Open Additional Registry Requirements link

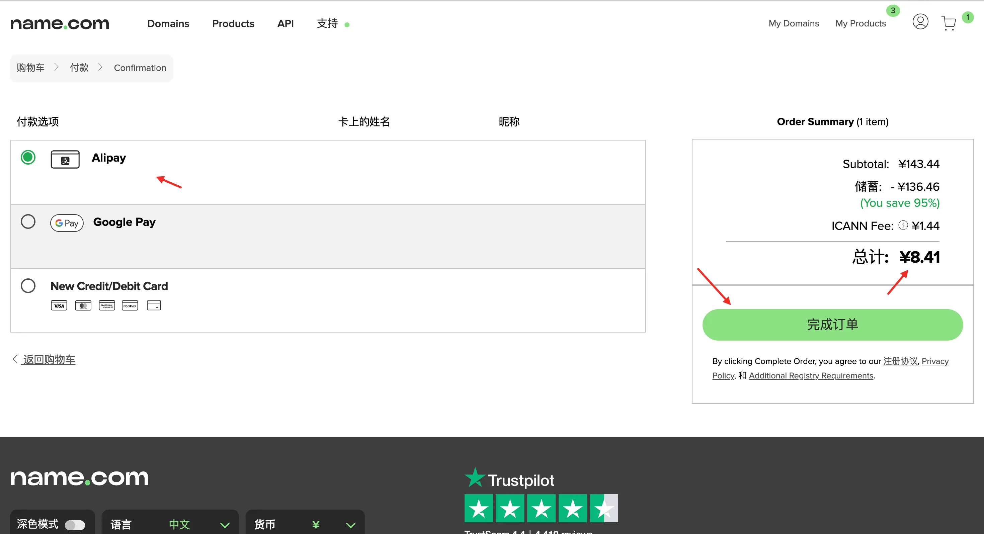811,375
